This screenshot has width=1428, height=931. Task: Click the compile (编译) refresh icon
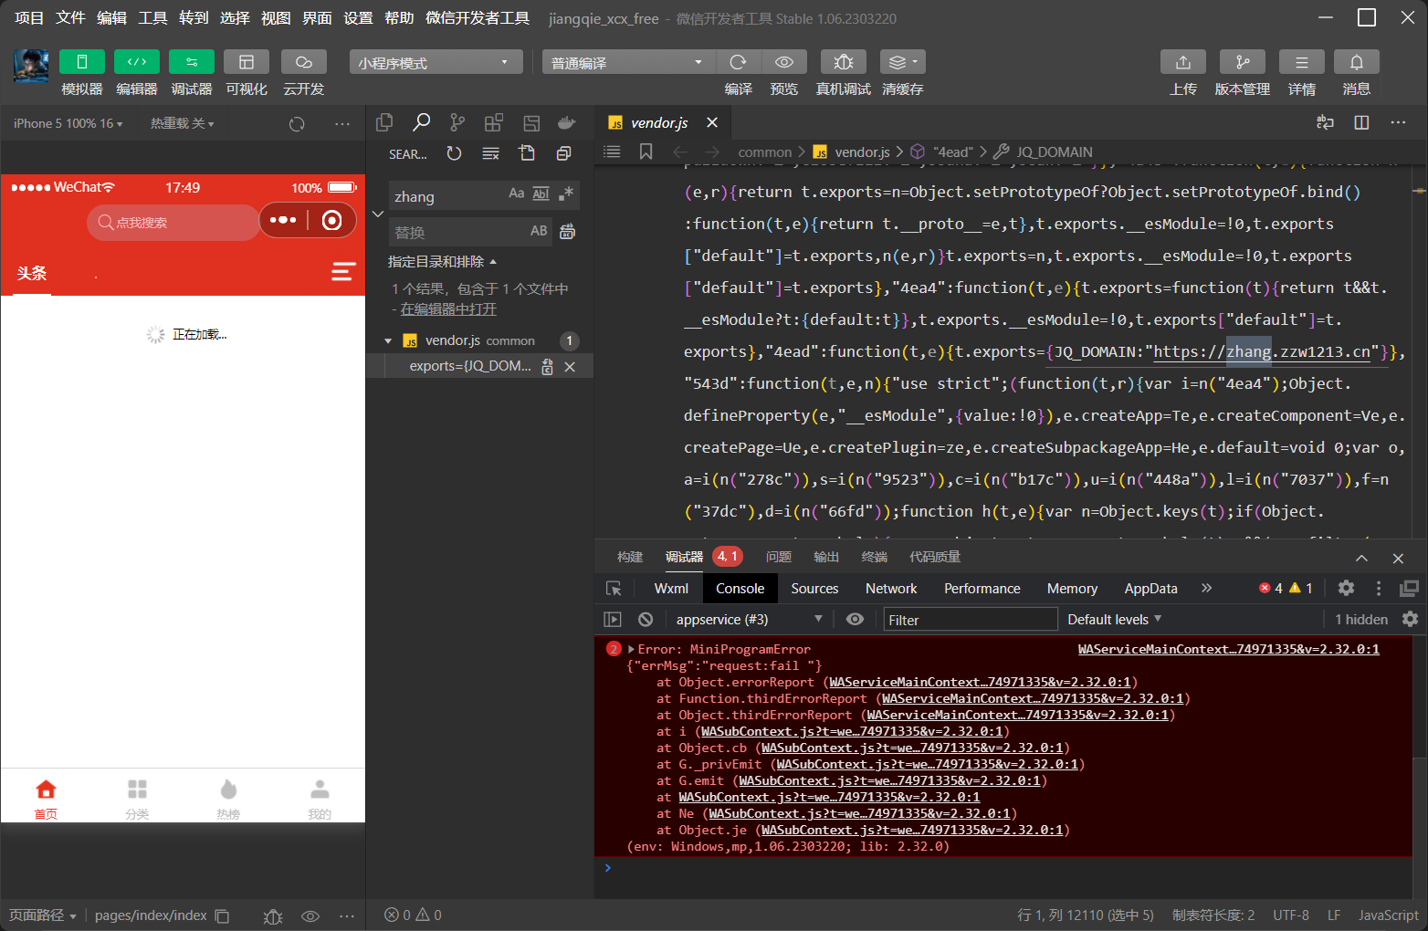pos(738,62)
